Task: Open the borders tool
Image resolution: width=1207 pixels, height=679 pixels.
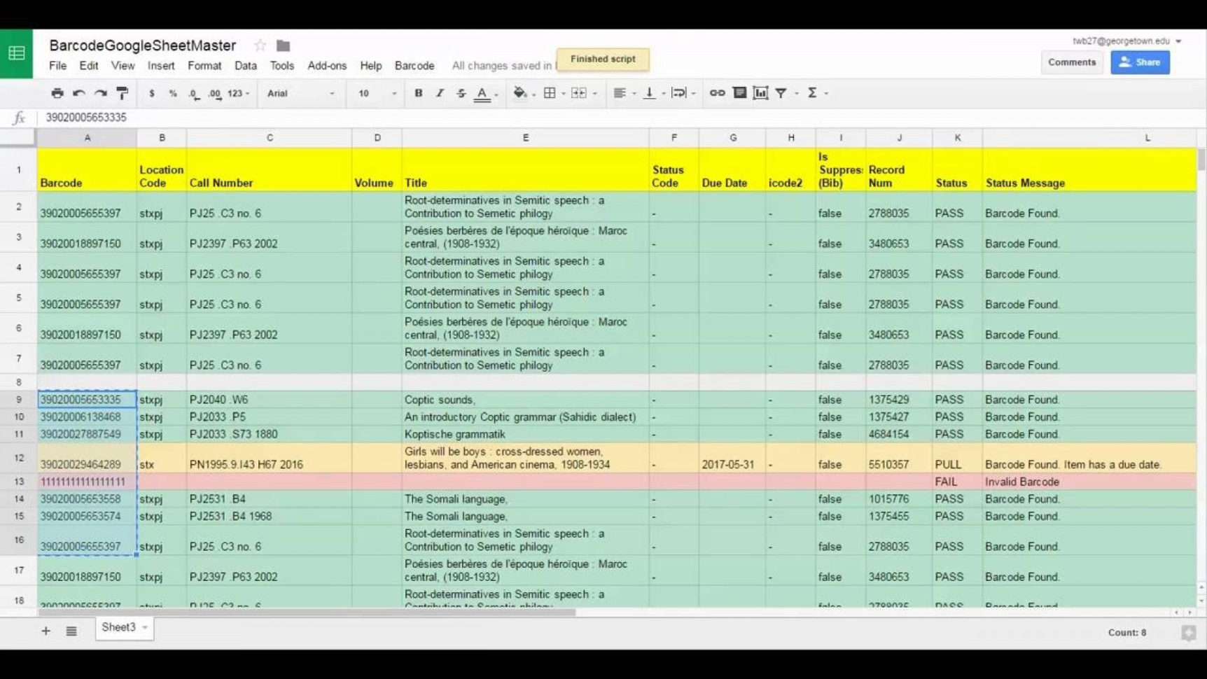Action: 550,93
